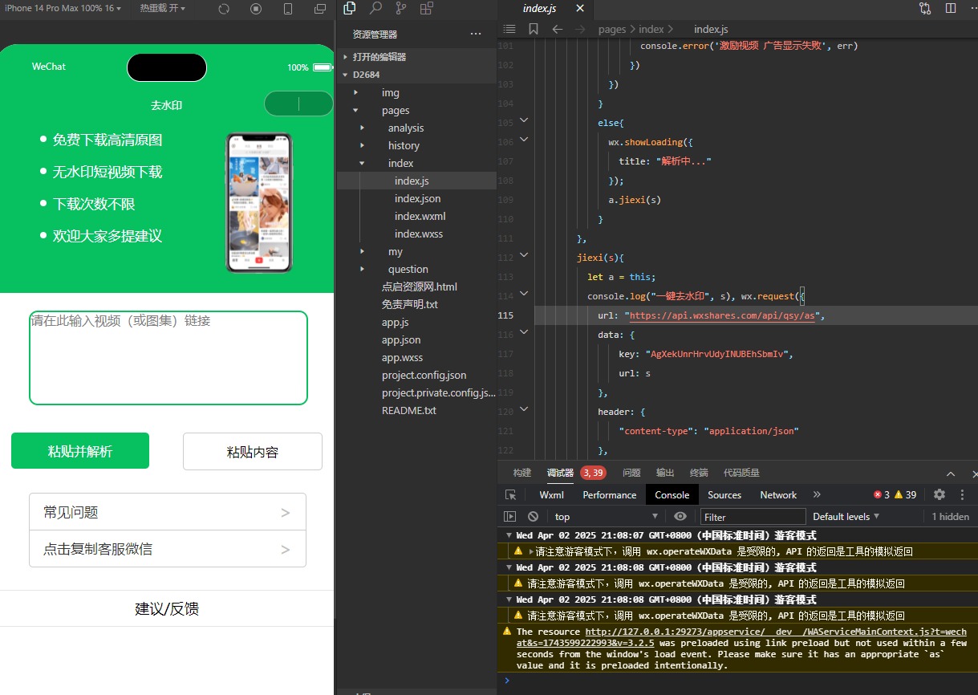The image size is (978, 695).
Task: Open the search magnifier icon in activity bar
Action: (x=375, y=9)
